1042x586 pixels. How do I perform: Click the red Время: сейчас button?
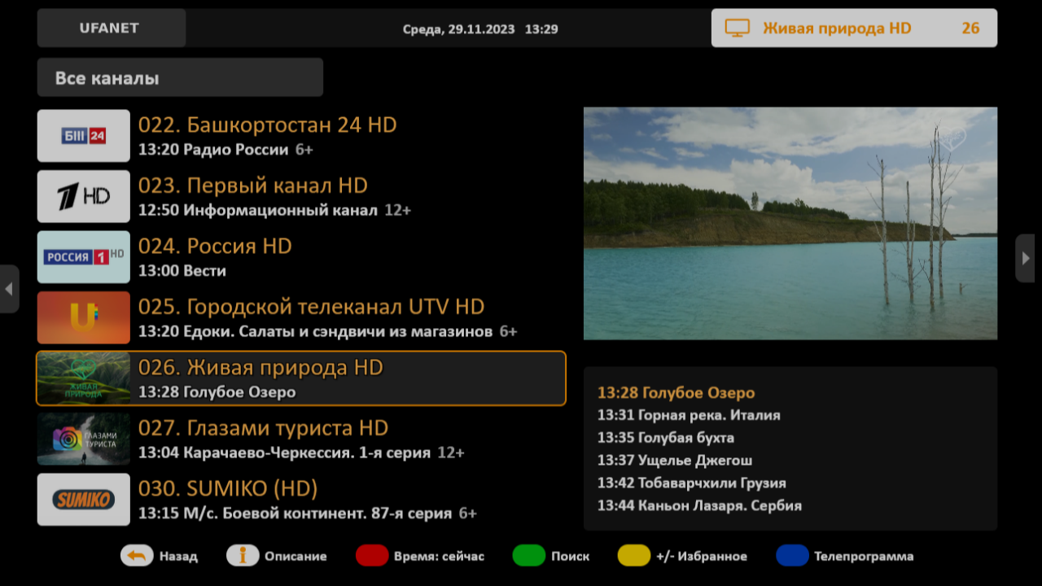point(372,556)
